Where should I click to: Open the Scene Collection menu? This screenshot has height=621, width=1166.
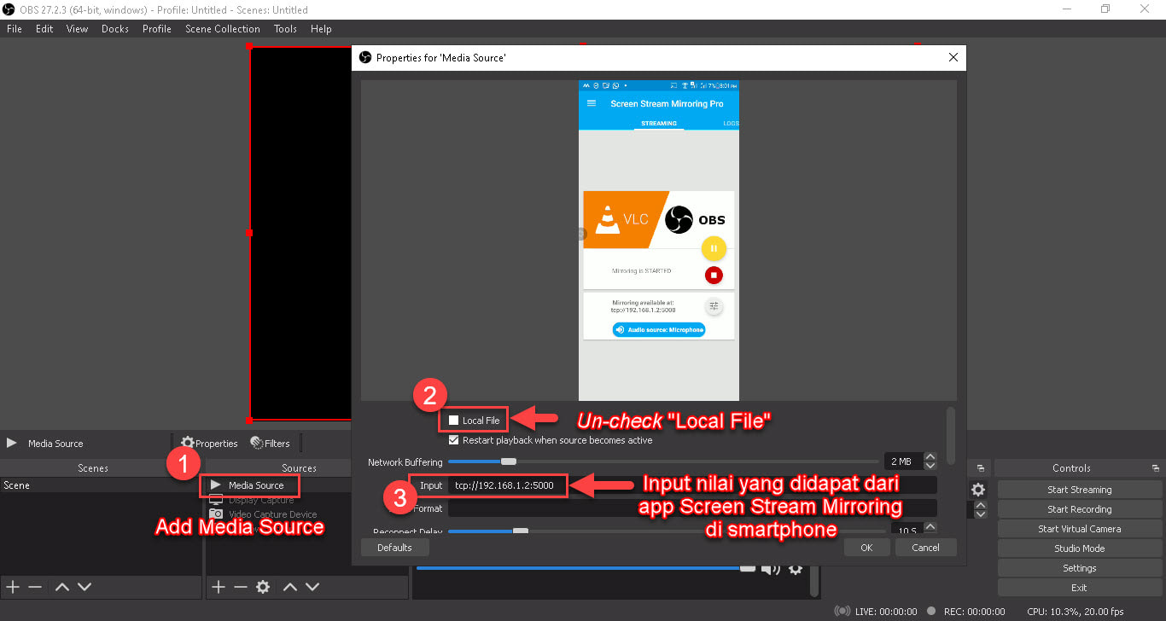[223, 28]
